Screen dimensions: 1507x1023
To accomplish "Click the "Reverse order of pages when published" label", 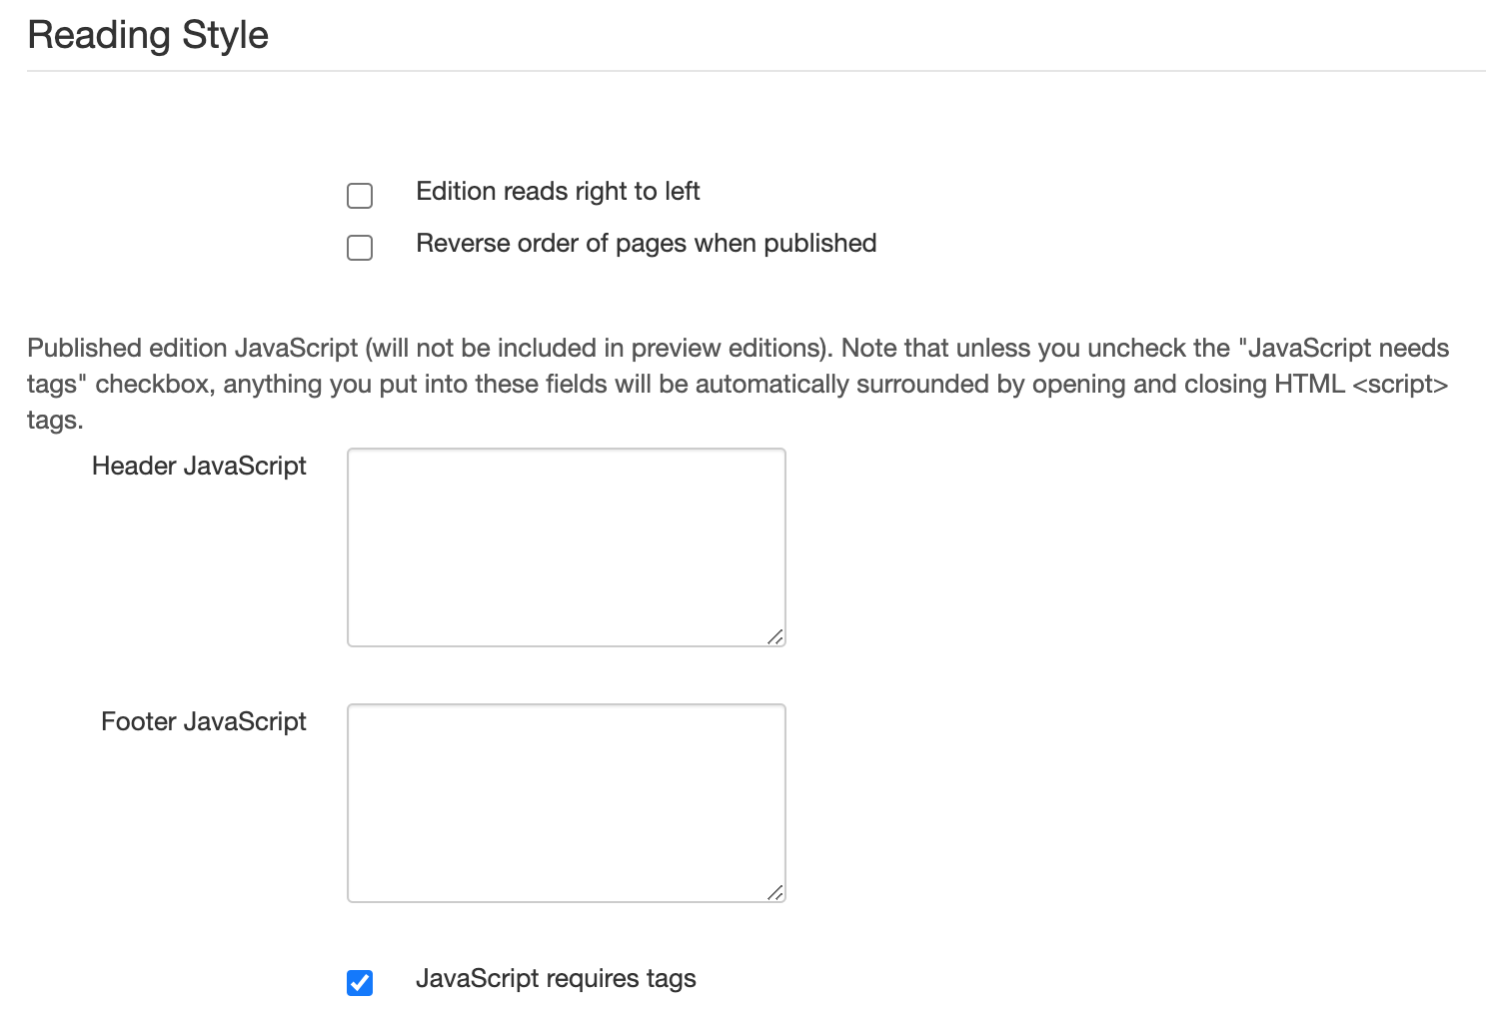I will [x=646, y=243].
